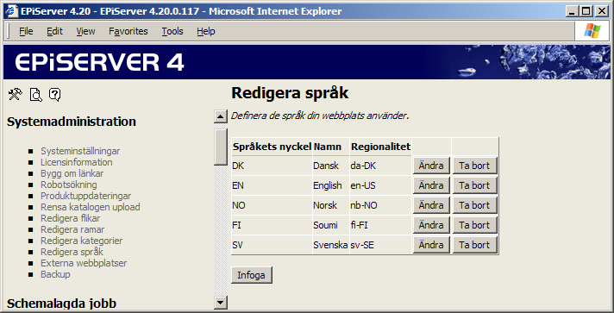
Task: Open the admin tools hammer-and-wrench icon
Action: coord(15,94)
